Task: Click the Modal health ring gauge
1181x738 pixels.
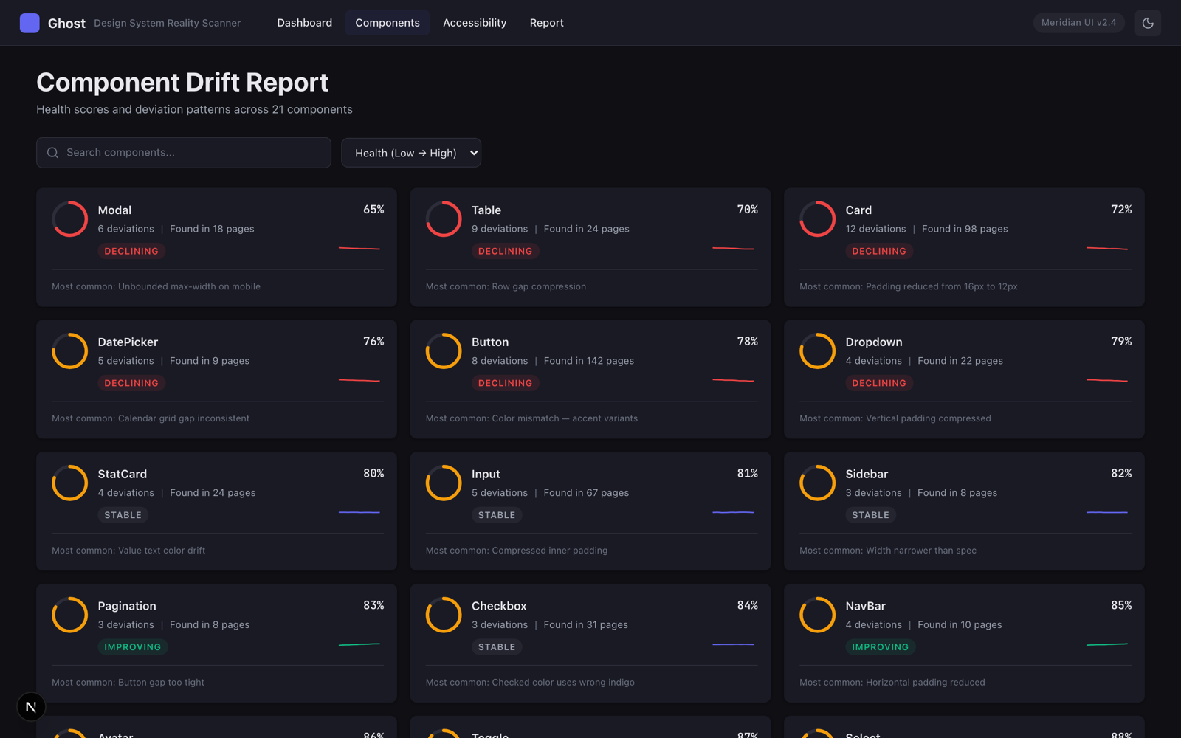Action: click(x=69, y=218)
